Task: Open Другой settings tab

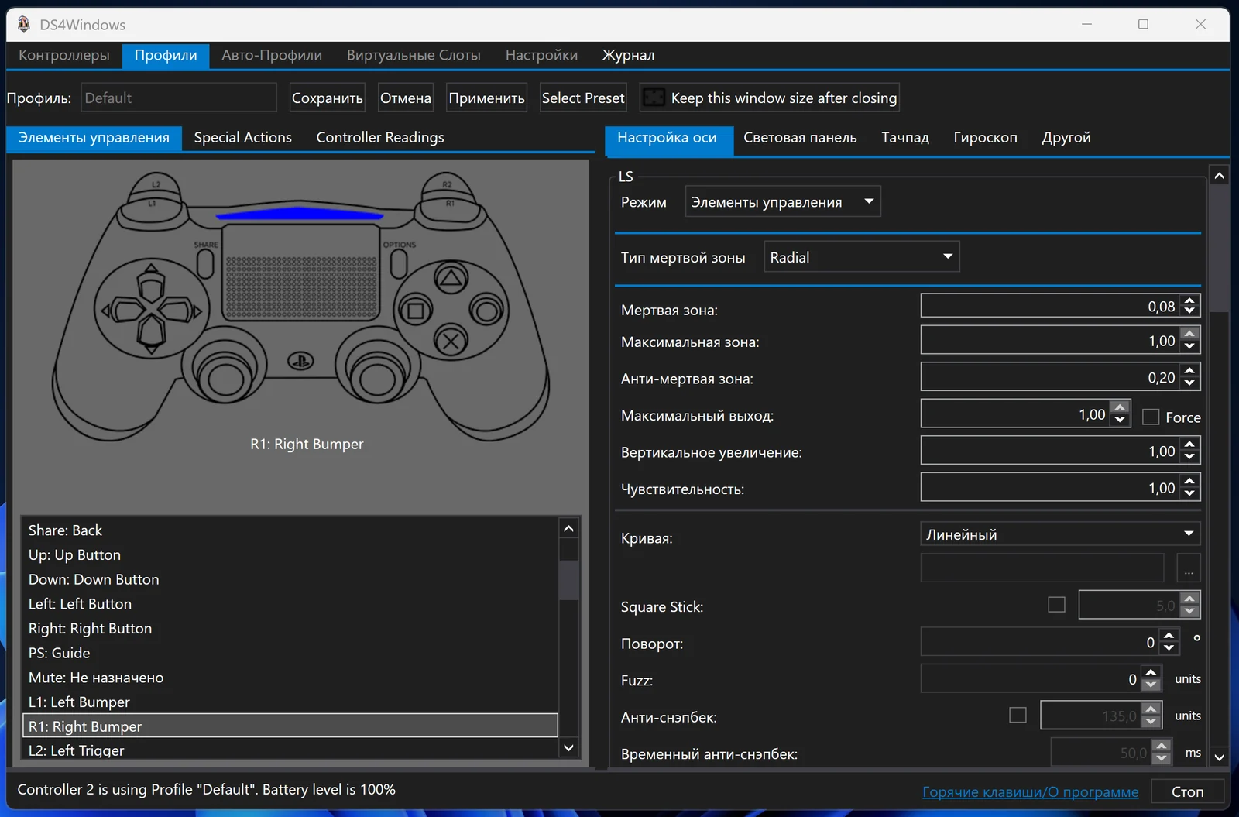Action: pos(1066,137)
